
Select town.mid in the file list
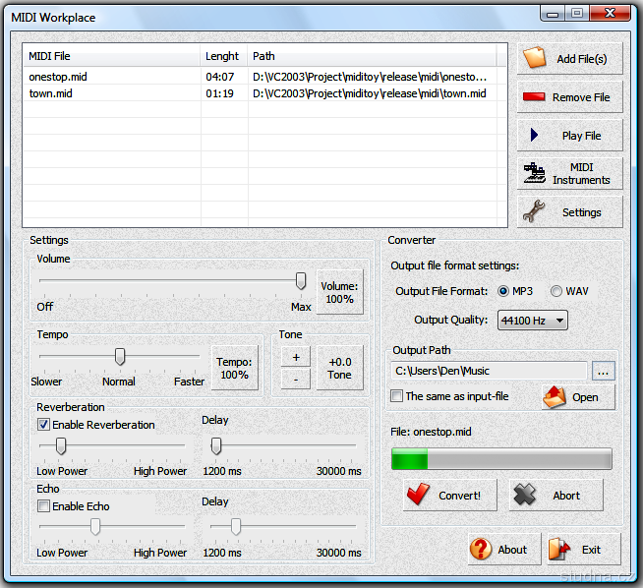click(x=51, y=93)
